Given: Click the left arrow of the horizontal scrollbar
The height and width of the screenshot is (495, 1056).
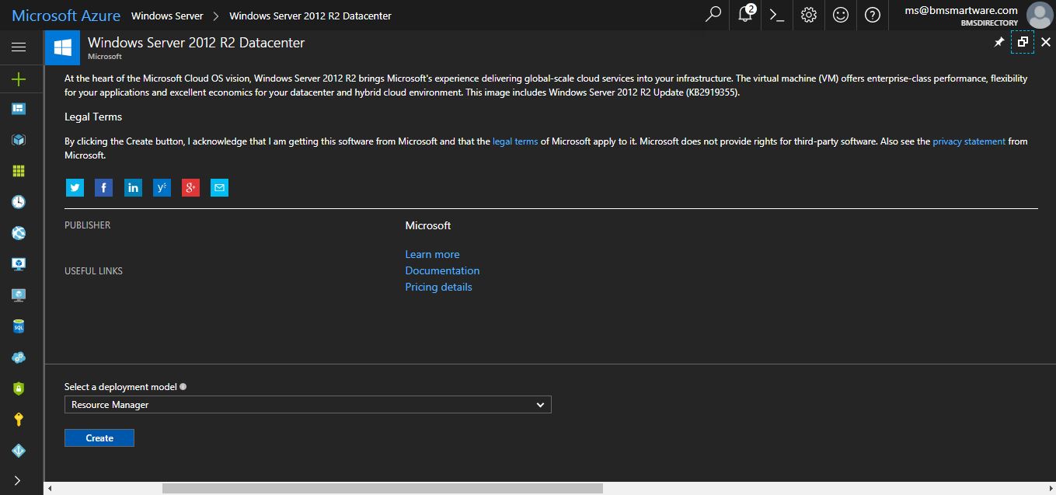Looking at the screenshot, I should 50,489.
